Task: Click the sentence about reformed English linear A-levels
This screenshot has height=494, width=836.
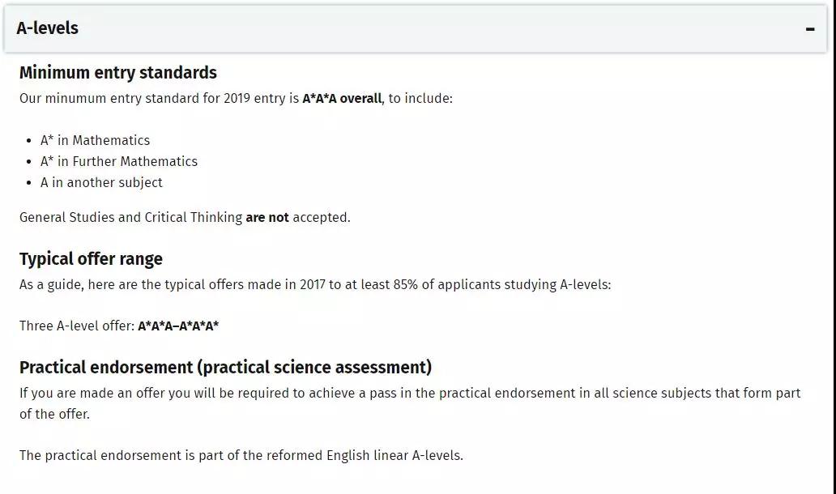Action: pyautogui.click(x=241, y=456)
